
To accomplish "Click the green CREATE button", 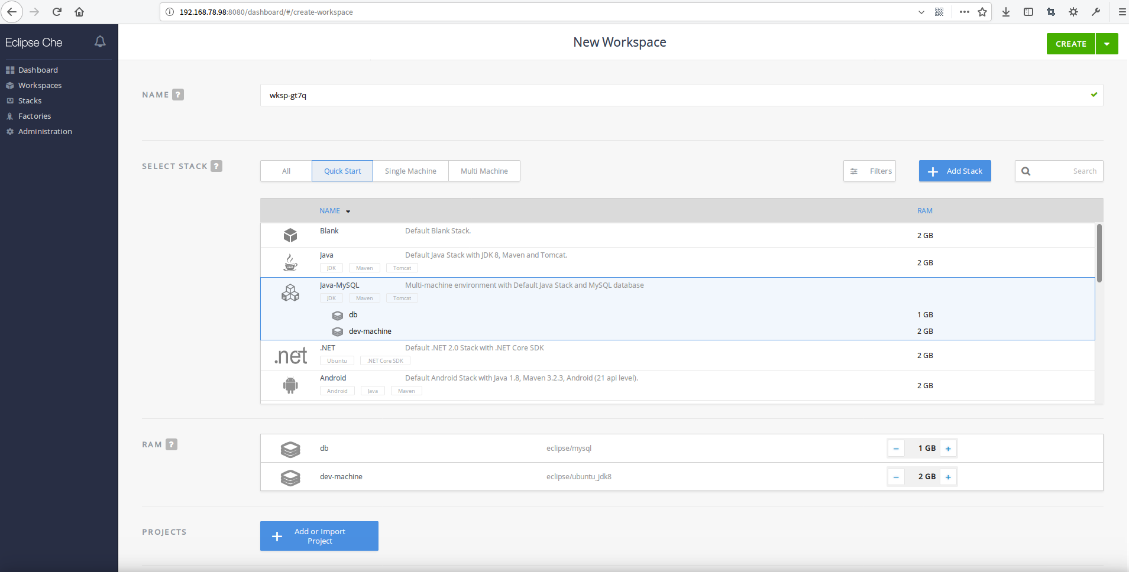I will (x=1071, y=44).
